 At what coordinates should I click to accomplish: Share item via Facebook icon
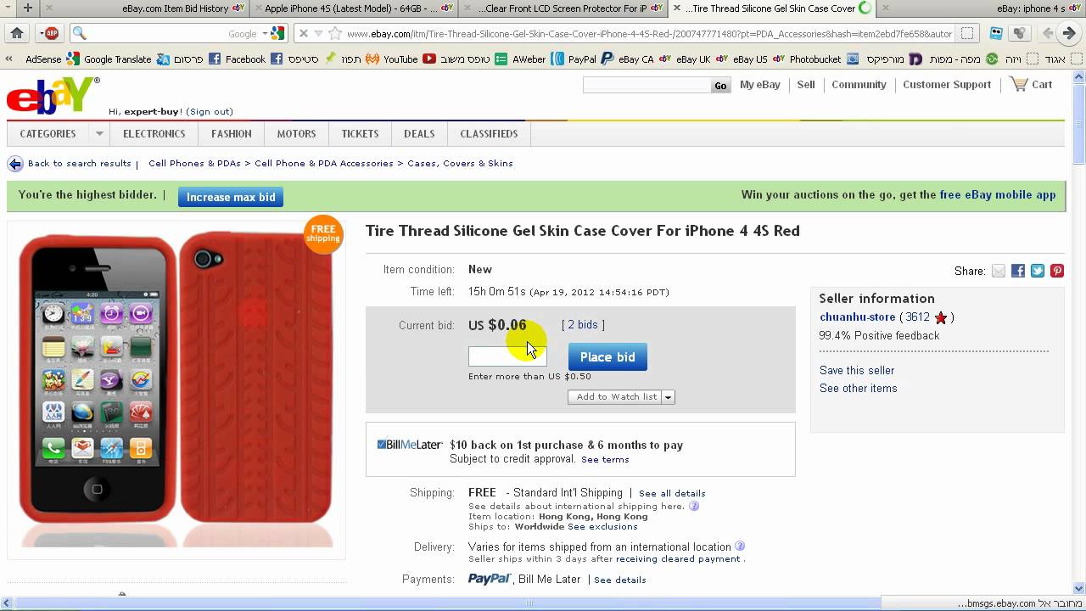pos(1018,271)
